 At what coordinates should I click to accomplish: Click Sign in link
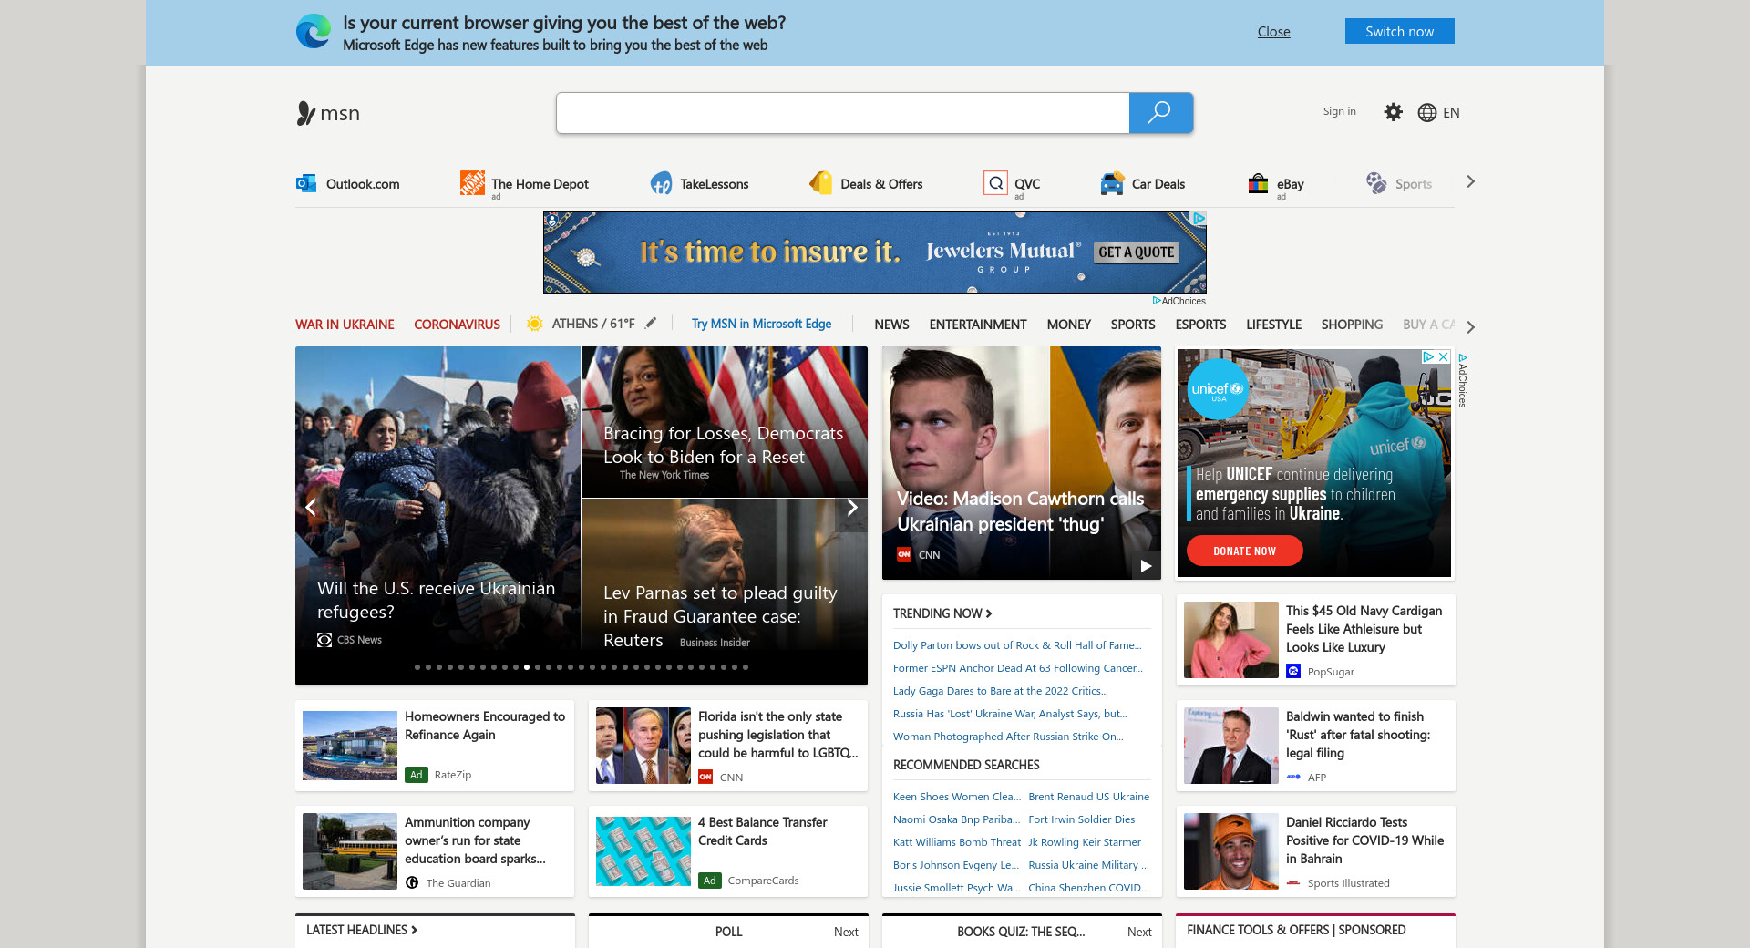1340,111
